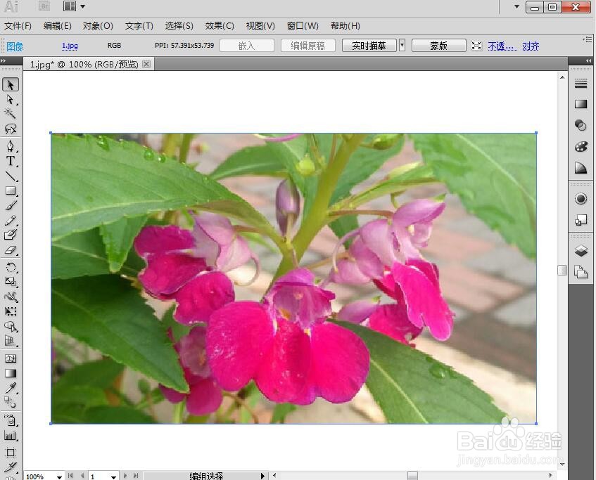Open the Stroke panel icon
The width and height of the screenshot is (596, 480).
(581, 84)
